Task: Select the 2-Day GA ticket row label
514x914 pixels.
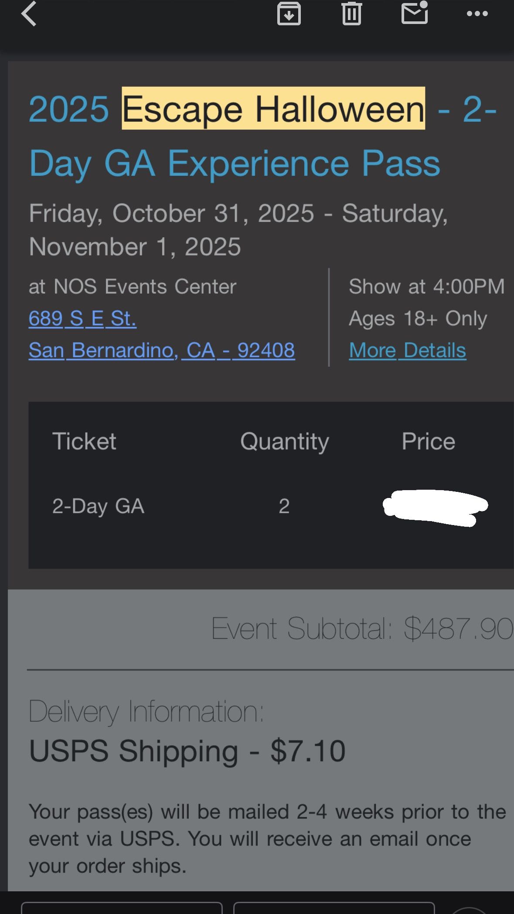Action: (98, 506)
